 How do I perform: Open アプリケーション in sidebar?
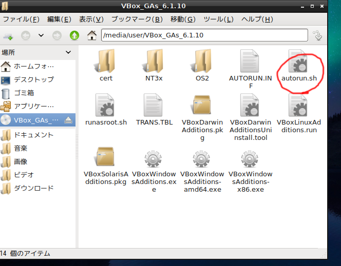pos(37,106)
